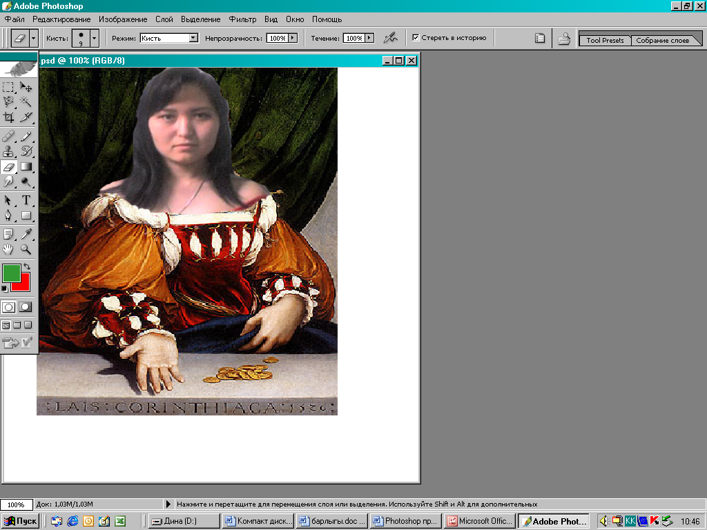This screenshot has width=707, height=530.
Task: Select the Zoom magnifier tool
Action: [x=26, y=249]
